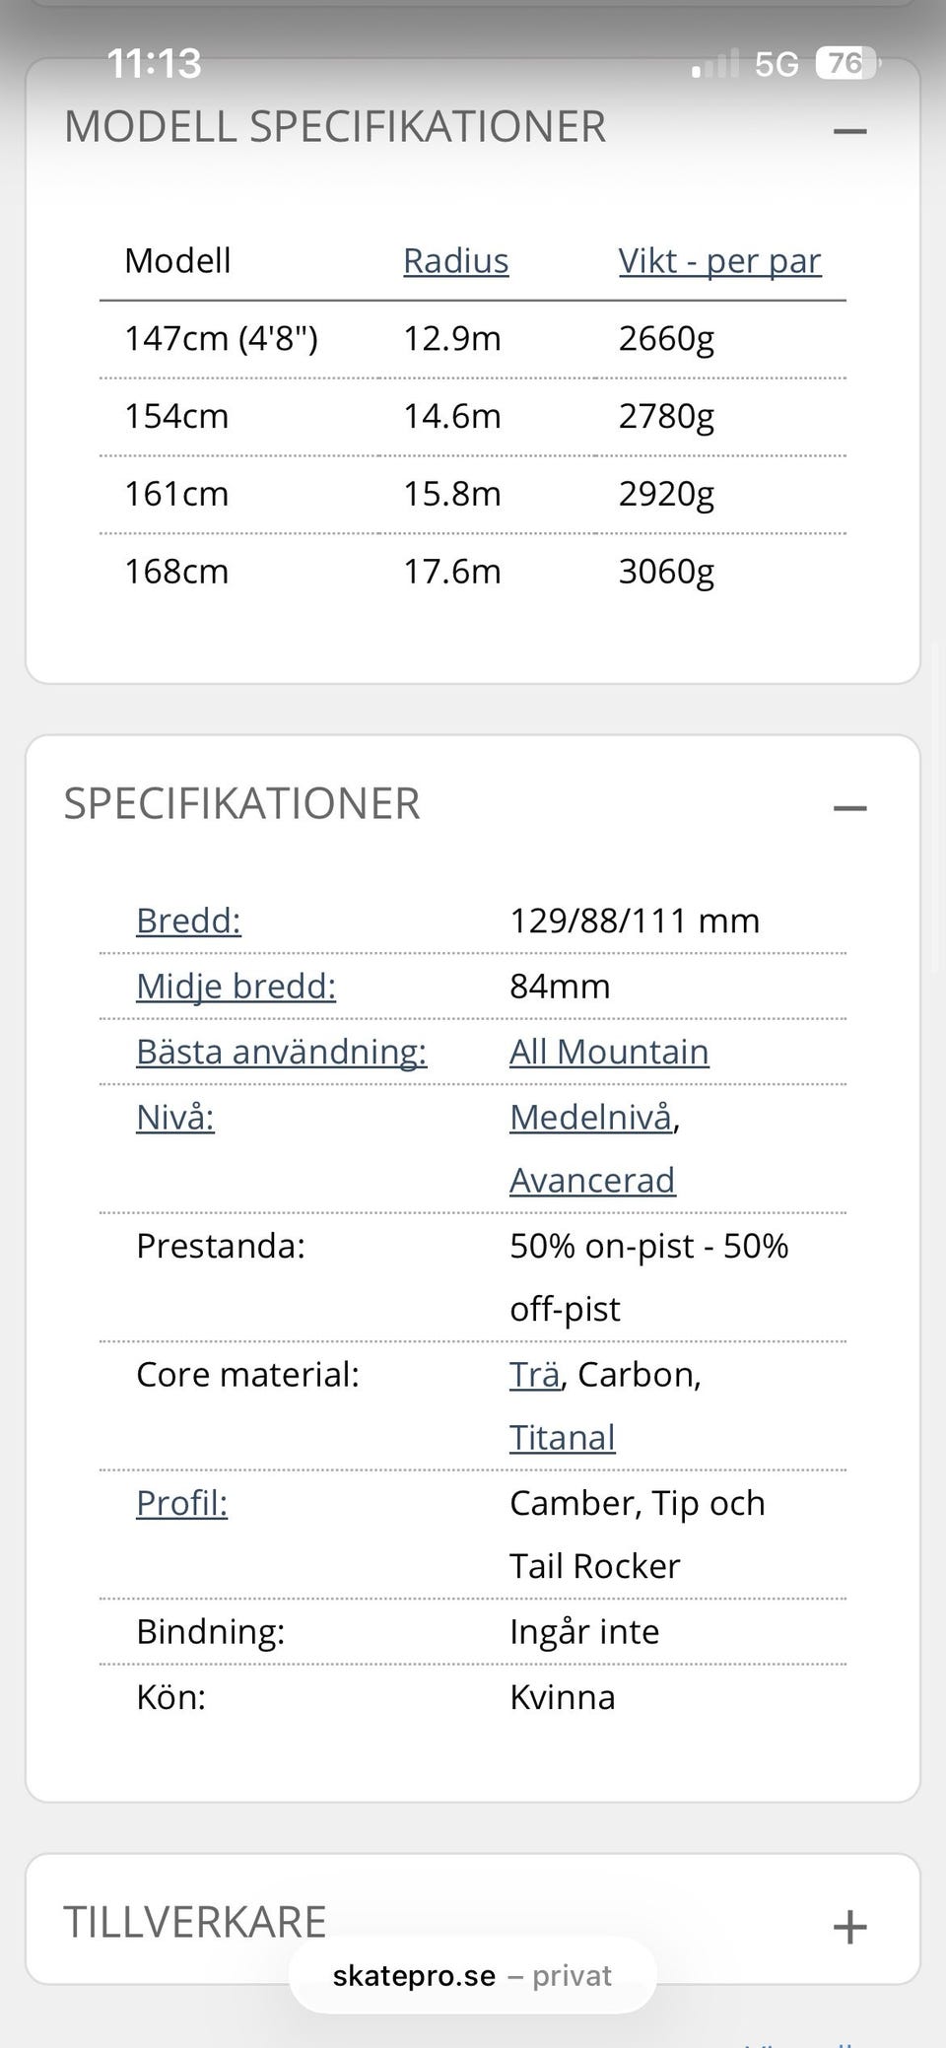
Task: Open the Bredd definition link
Action: [x=188, y=921]
